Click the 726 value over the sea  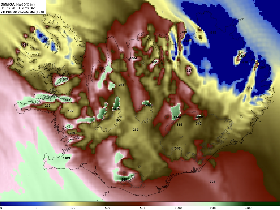point(213,182)
